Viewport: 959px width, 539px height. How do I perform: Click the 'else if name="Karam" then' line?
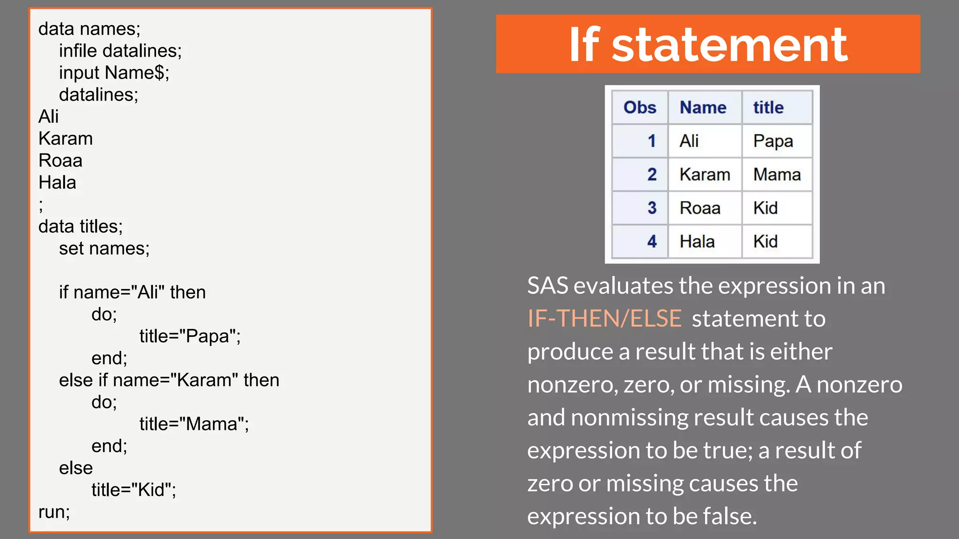[x=169, y=380]
